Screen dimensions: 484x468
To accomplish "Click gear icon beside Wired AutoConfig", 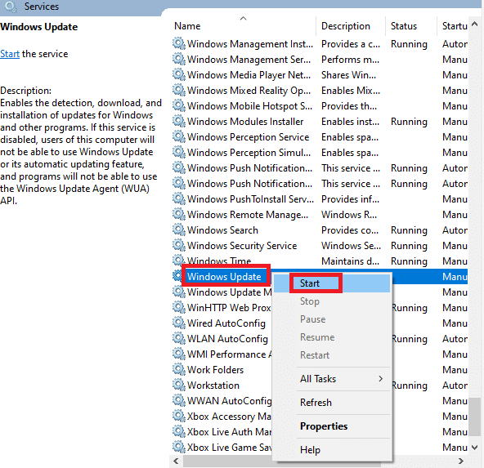I will [179, 323].
